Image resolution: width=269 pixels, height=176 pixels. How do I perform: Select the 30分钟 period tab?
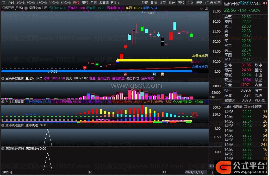point(54,3)
